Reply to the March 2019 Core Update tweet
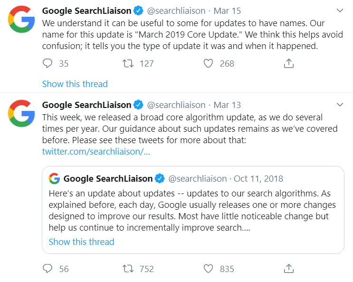This screenshot has width=353, height=282. (x=48, y=63)
